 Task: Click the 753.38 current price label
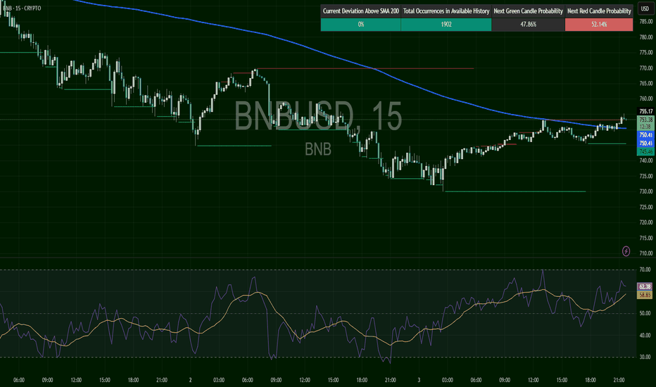(x=645, y=120)
